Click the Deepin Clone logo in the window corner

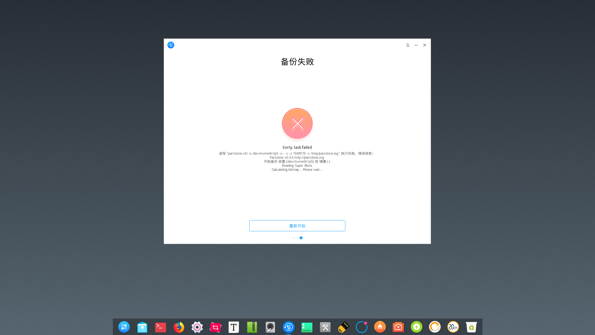tap(171, 45)
